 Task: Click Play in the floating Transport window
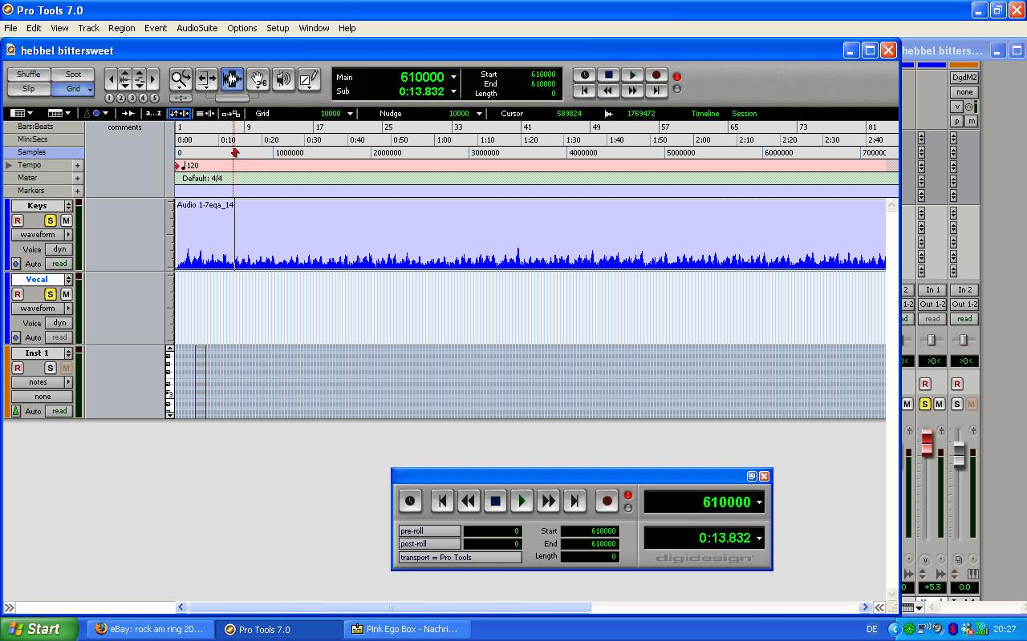522,502
